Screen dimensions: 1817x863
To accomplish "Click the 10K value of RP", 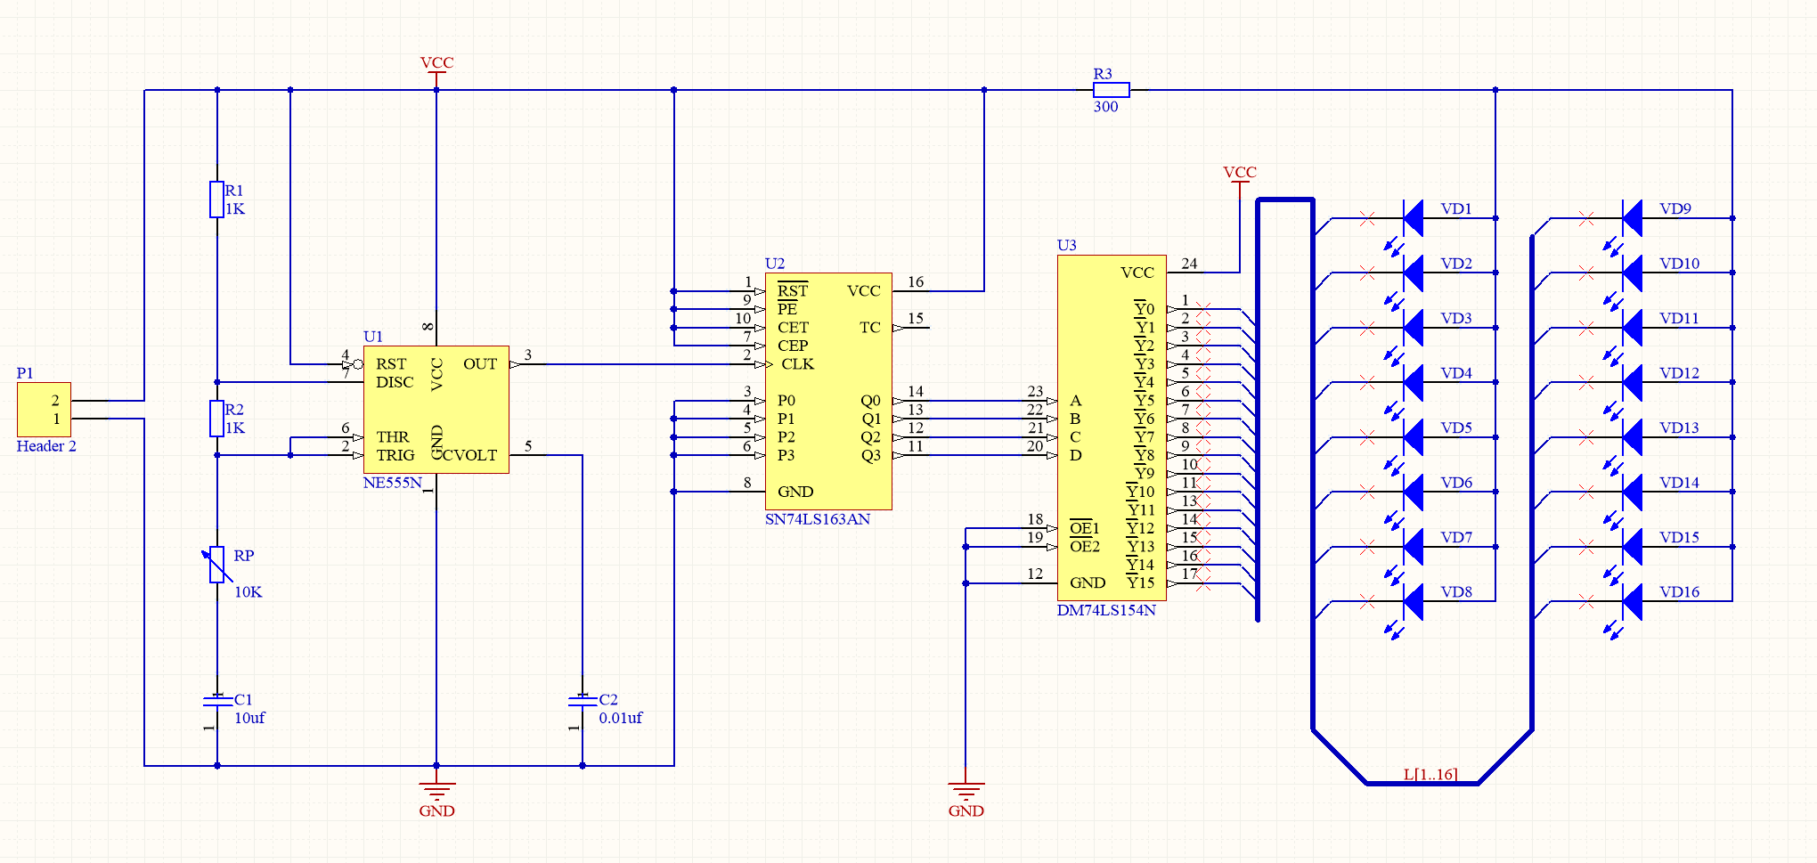I will tap(248, 592).
